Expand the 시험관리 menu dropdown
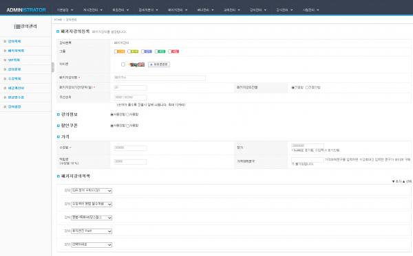The width and height of the screenshot is (413, 256). click(x=311, y=10)
